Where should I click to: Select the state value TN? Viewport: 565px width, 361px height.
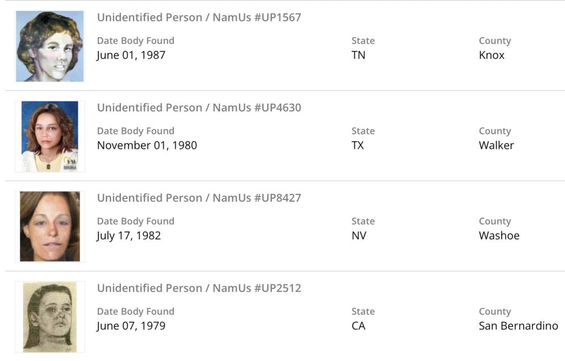pyautogui.click(x=359, y=55)
